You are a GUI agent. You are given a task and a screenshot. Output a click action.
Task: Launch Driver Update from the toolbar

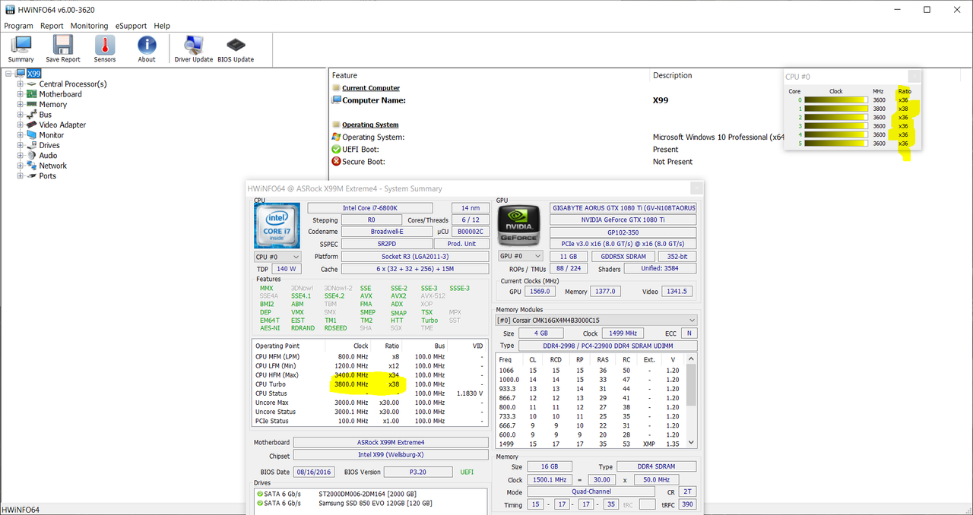pos(193,49)
